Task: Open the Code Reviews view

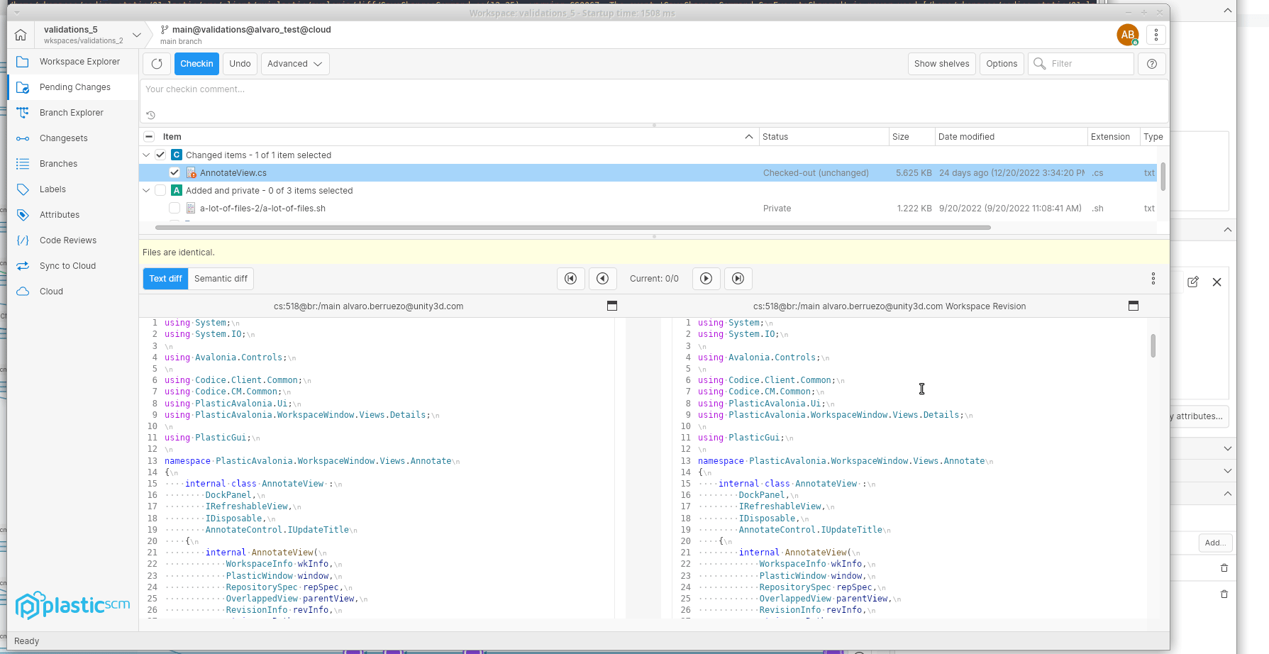Action: pyautogui.click(x=68, y=240)
